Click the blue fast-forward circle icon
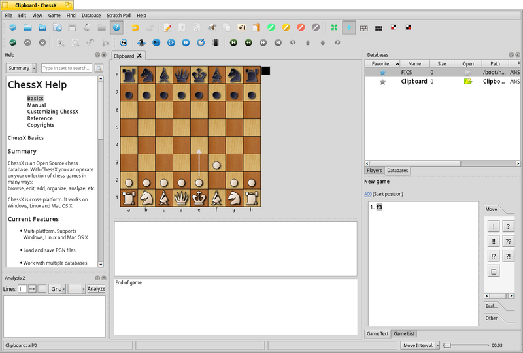This screenshot has height=353, width=523. pos(186,42)
